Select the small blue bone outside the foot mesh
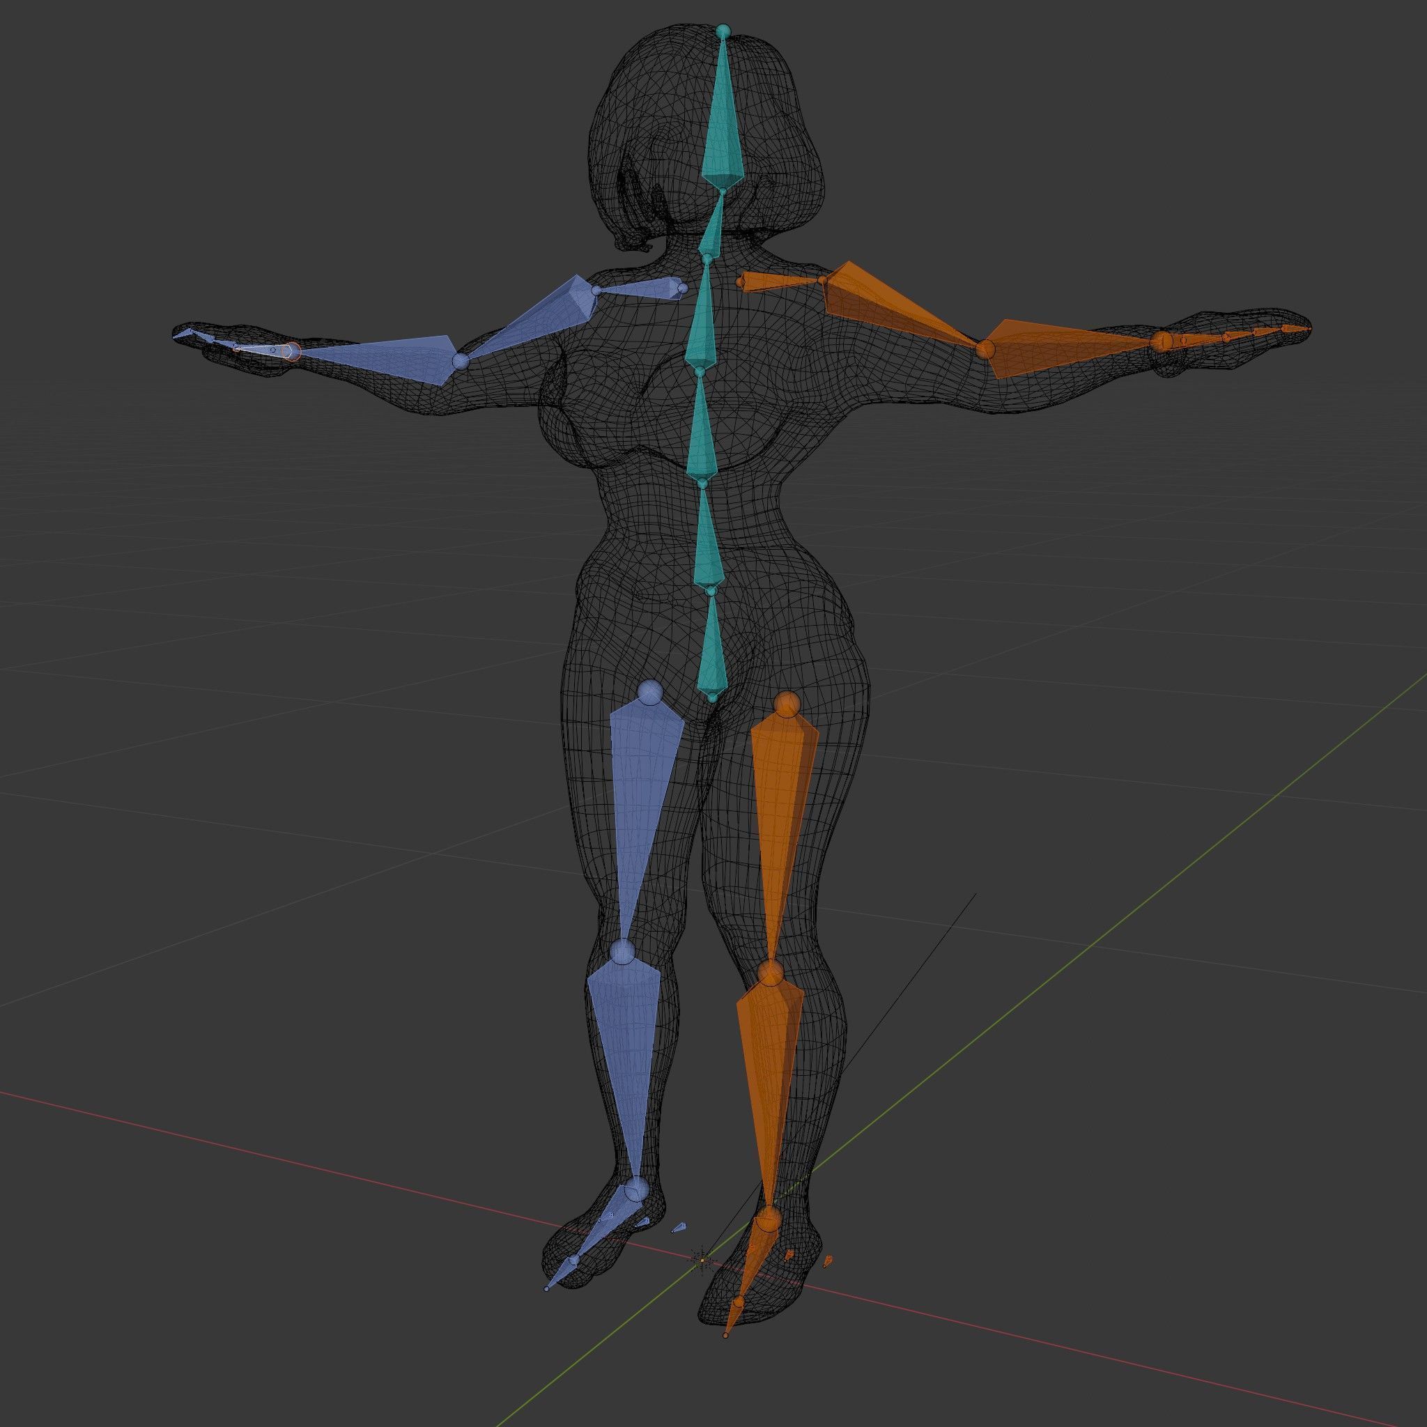This screenshot has height=1427, width=1427. [x=678, y=1227]
